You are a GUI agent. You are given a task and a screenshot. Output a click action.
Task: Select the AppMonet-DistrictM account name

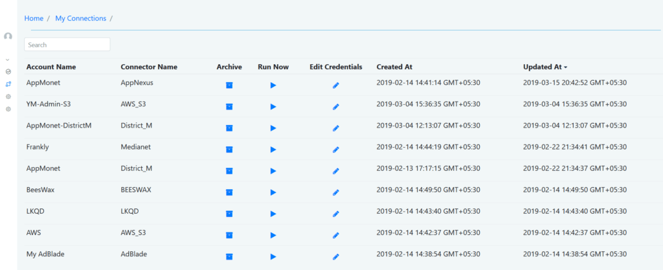point(59,126)
